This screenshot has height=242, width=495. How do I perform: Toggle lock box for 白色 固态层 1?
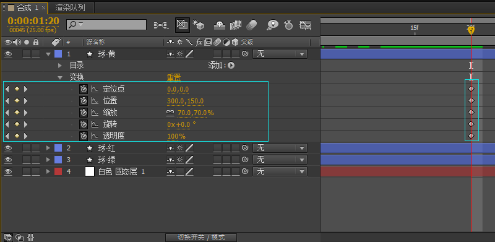pos(36,171)
